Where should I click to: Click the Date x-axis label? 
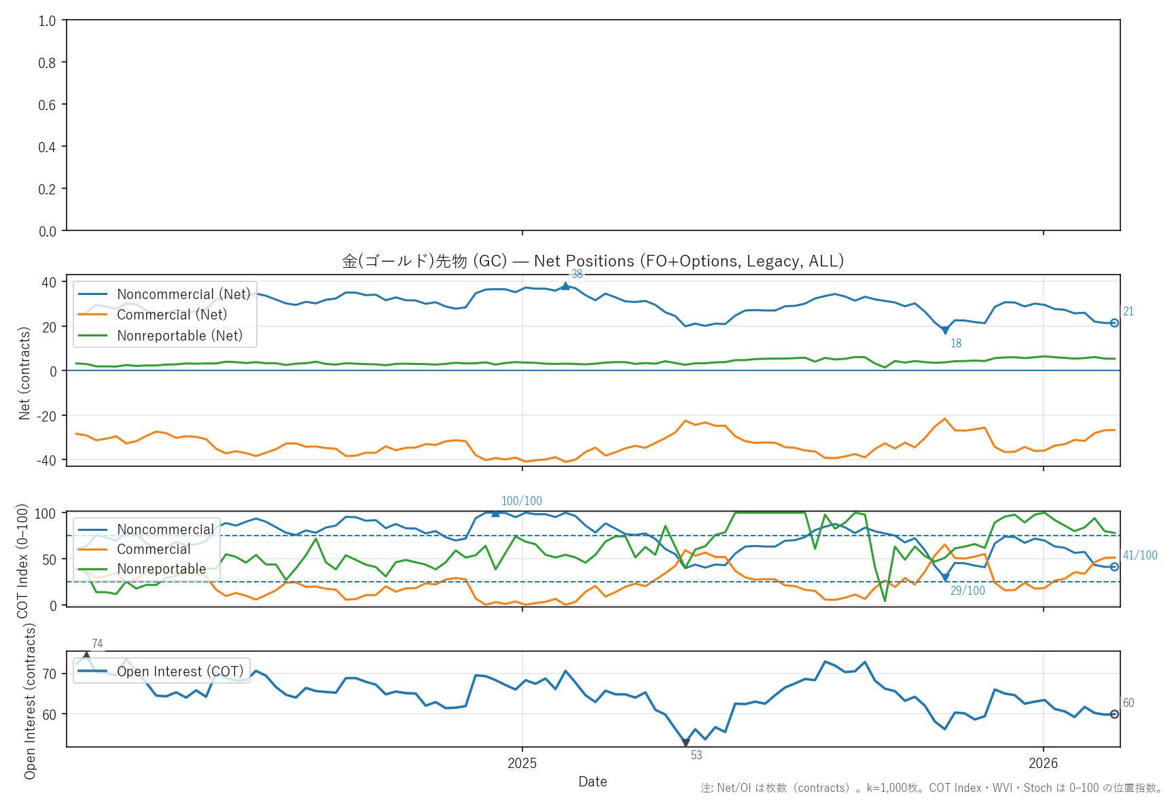click(592, 782)
